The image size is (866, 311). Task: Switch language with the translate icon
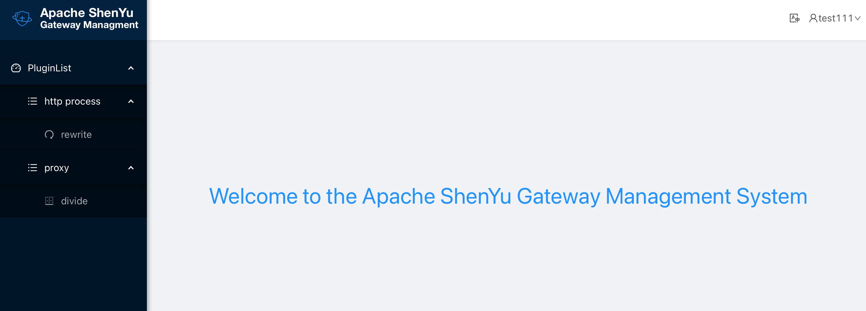pyautogui.click(x=794, y=18)
